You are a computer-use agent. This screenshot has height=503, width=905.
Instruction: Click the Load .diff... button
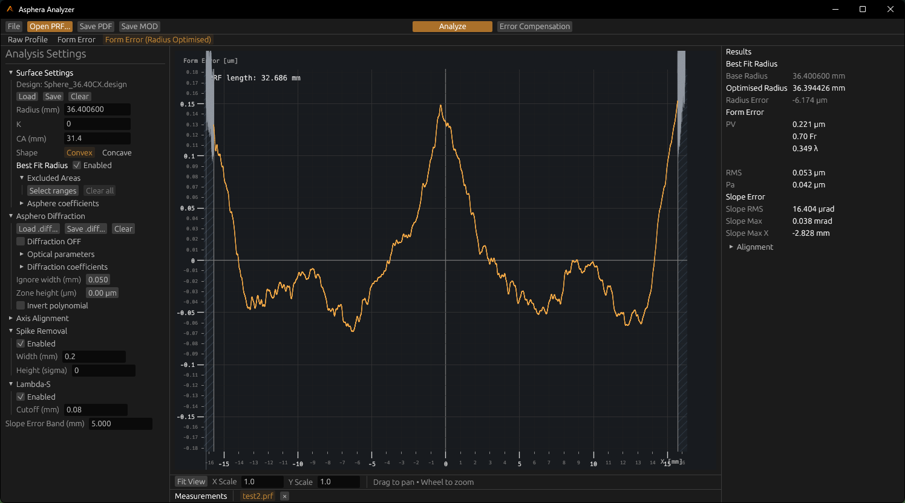38,229
